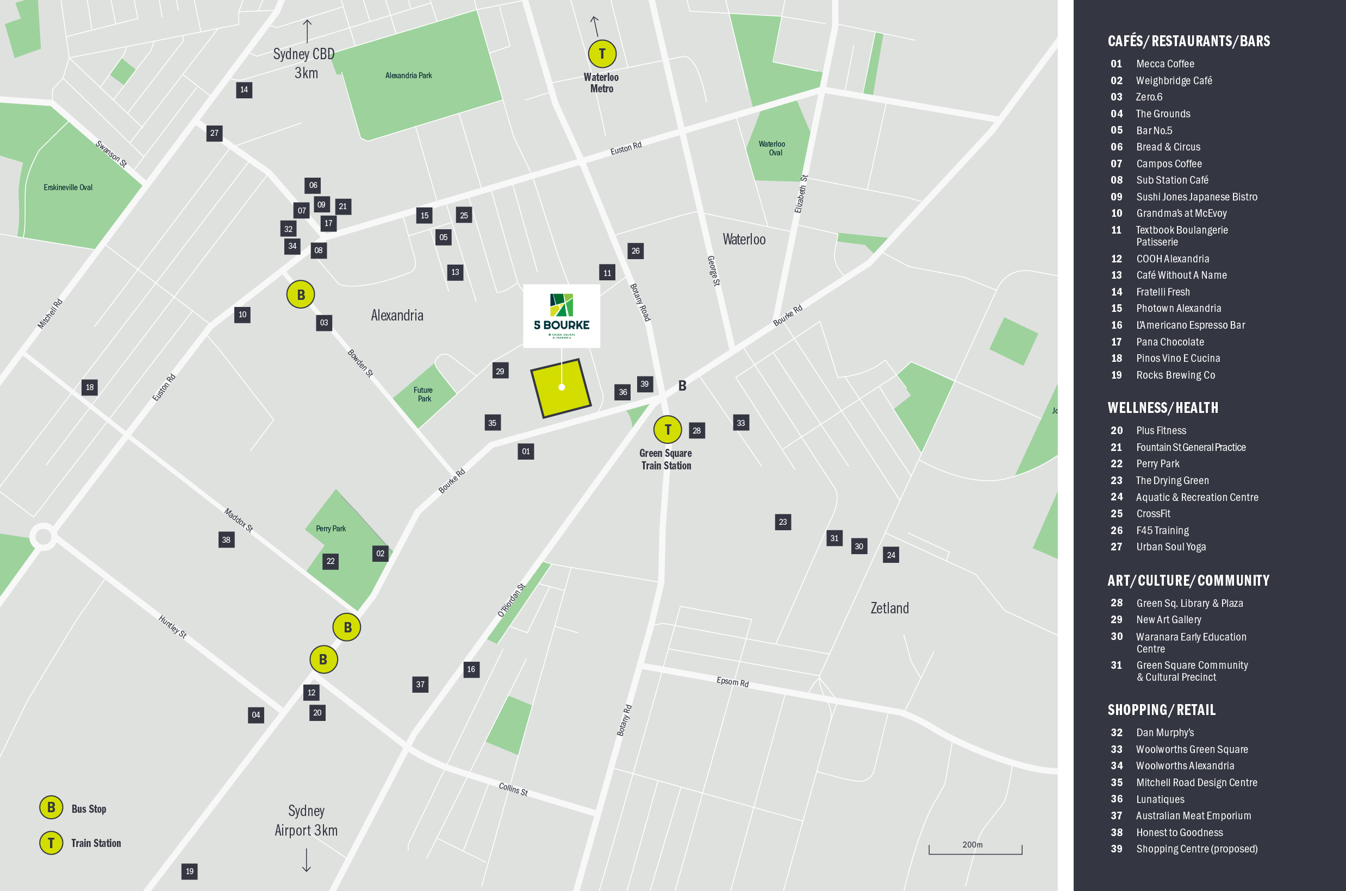Click the Art/Culture/Community heading
Screen dimensions: 1346x891
[1188, 580]
